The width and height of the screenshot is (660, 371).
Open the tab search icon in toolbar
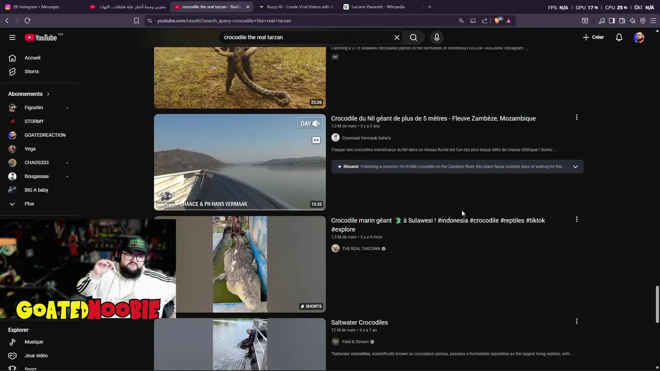coord(585,21)
